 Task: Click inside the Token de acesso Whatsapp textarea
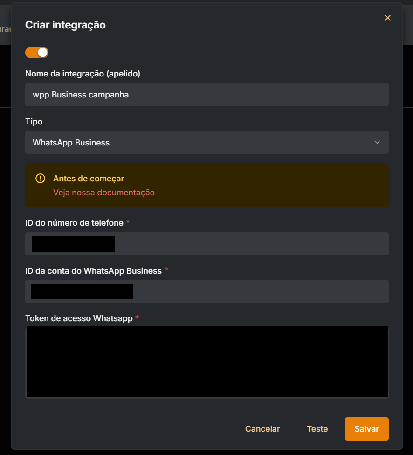coord(207,361)
